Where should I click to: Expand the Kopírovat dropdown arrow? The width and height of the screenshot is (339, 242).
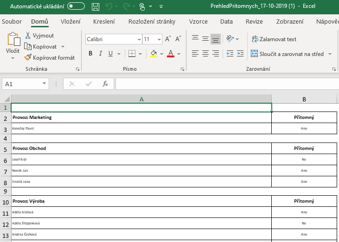click(63, 47)
